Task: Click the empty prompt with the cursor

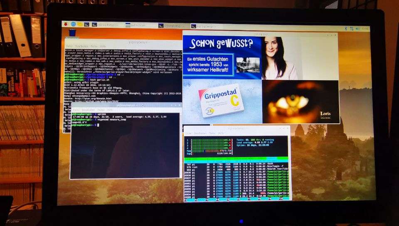Action: click(85, 125)
